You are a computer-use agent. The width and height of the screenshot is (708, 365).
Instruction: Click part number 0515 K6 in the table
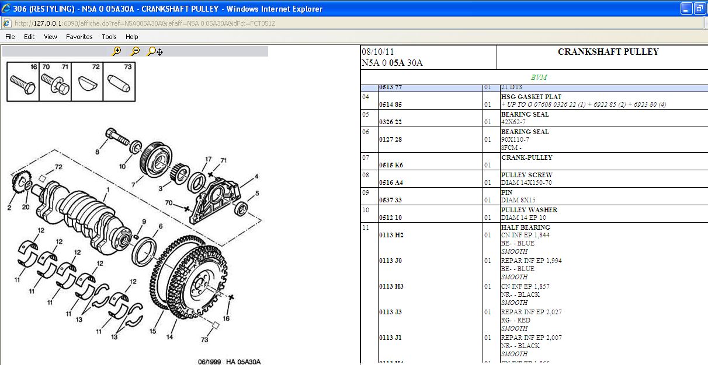(x=391, y=166)
